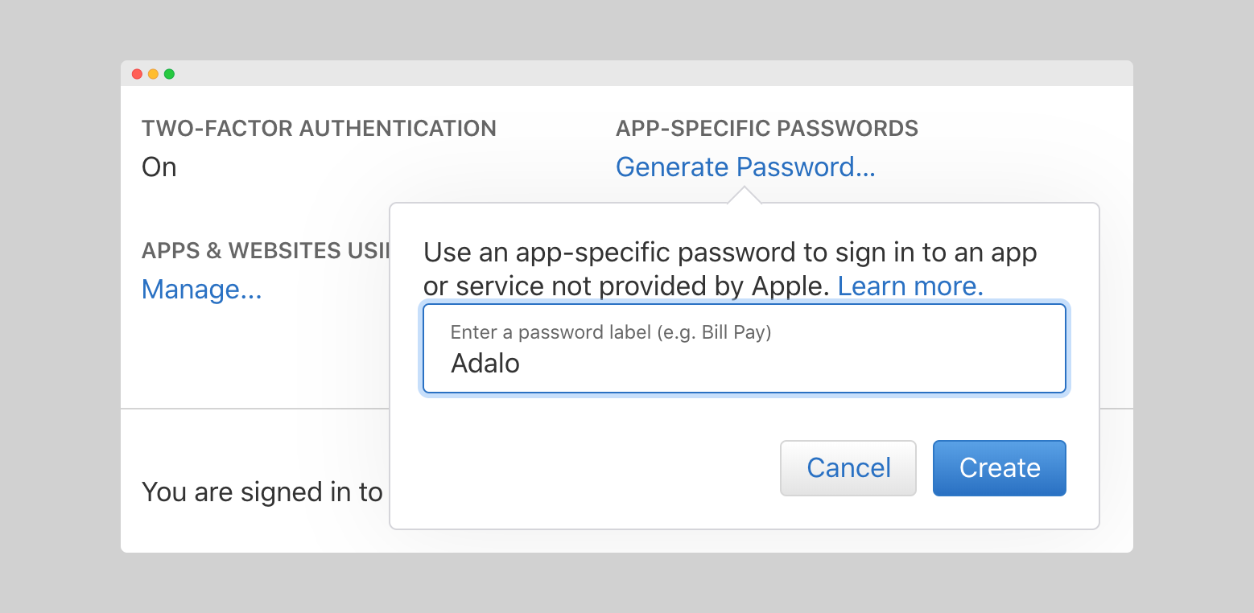Click the "Enter a password label" caption

coord(610,333)
